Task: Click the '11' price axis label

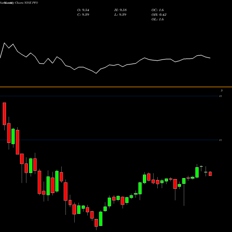Action: click(220, 140)
